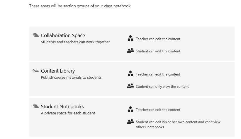Click 'Student can edit the content' label
241x139 pixels.
pyautogui.click(x=158, y=51)
